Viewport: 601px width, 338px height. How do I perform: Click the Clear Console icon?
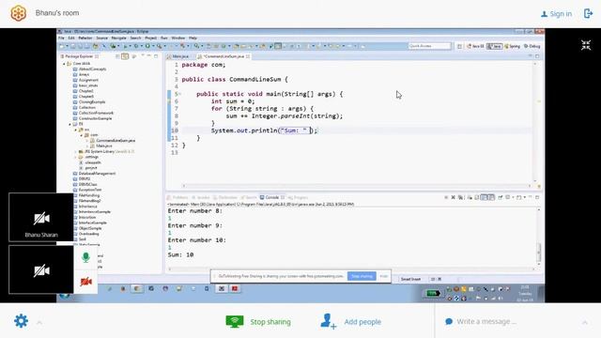(x=470, y=197)
